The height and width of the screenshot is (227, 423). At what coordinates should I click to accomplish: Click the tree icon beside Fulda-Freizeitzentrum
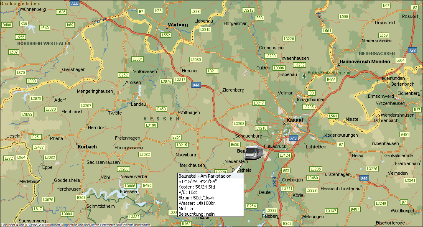[x=304, y=76]
